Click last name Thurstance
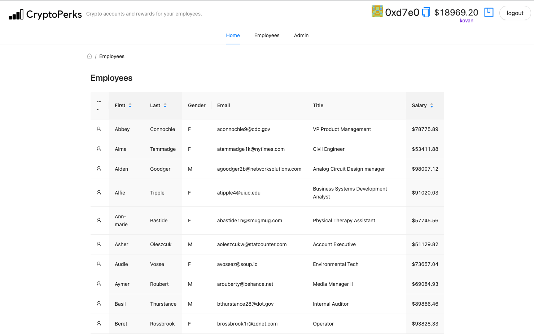 [x=163, y=304]
